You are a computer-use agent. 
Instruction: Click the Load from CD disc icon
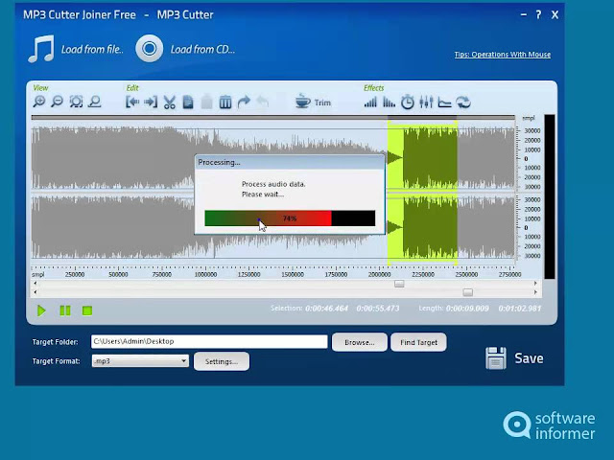(150, 49)
